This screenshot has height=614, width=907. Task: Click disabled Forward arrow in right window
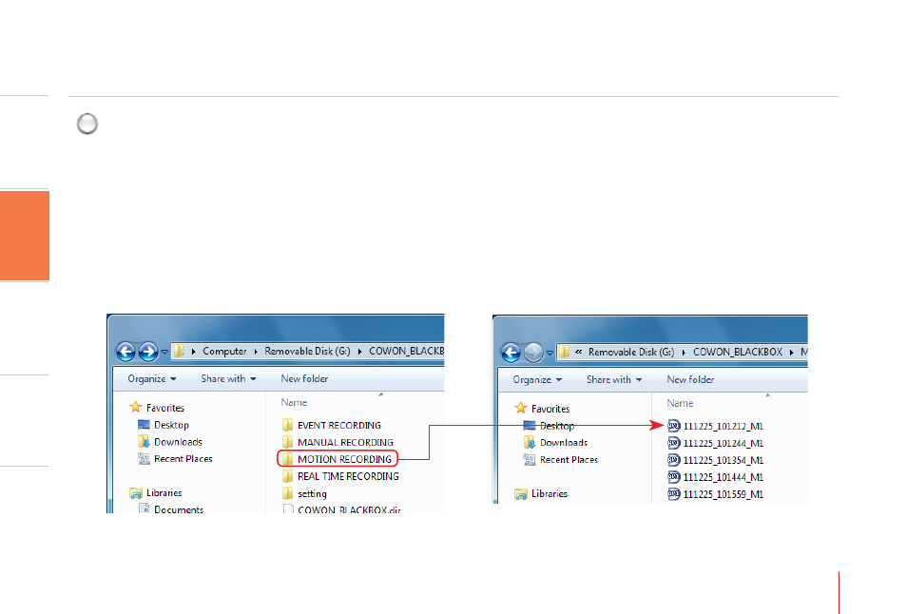(x=533, y=352)
